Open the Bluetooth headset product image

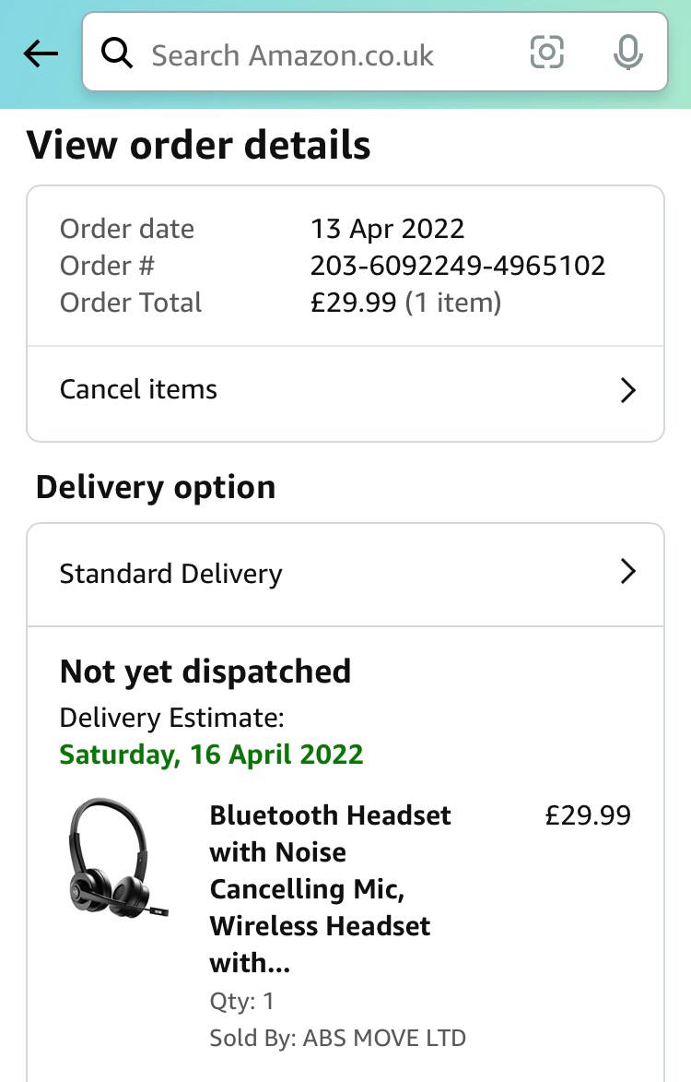tap(118, 860)
